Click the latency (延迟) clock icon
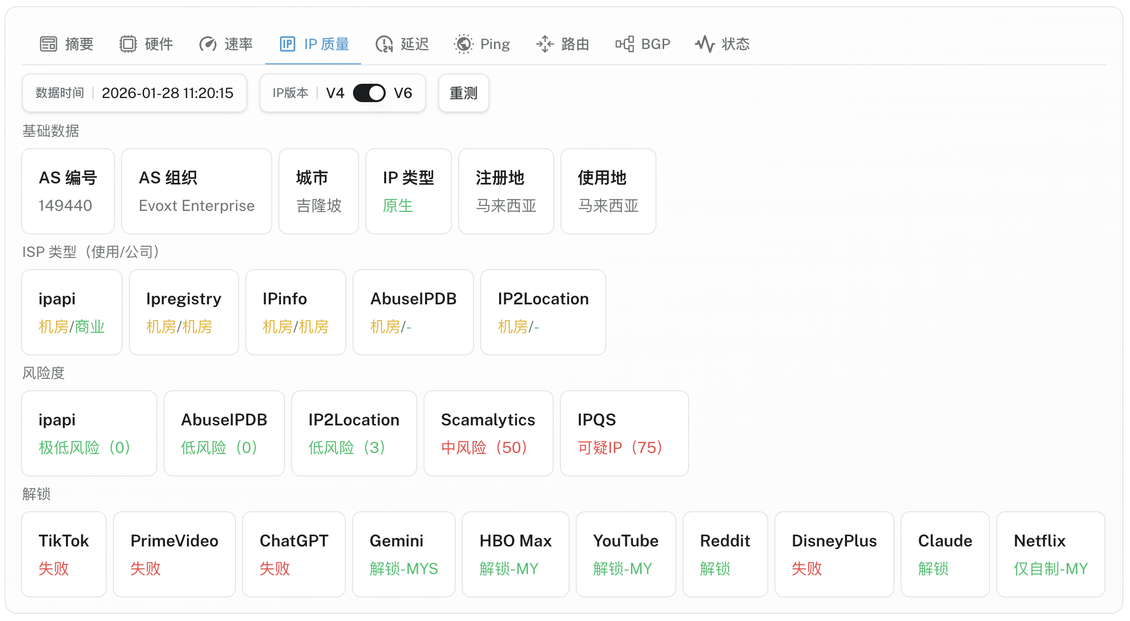1130x621 pixels. pyautogui.click(x=384, y=44)
